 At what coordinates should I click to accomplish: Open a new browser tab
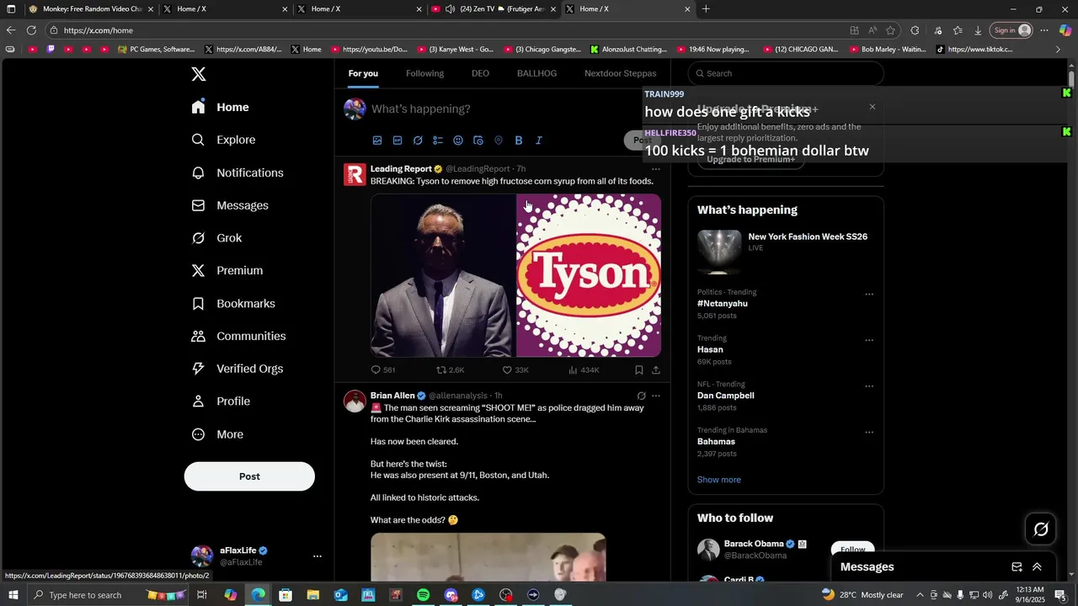pyautogui.click(x=706, y=9)
